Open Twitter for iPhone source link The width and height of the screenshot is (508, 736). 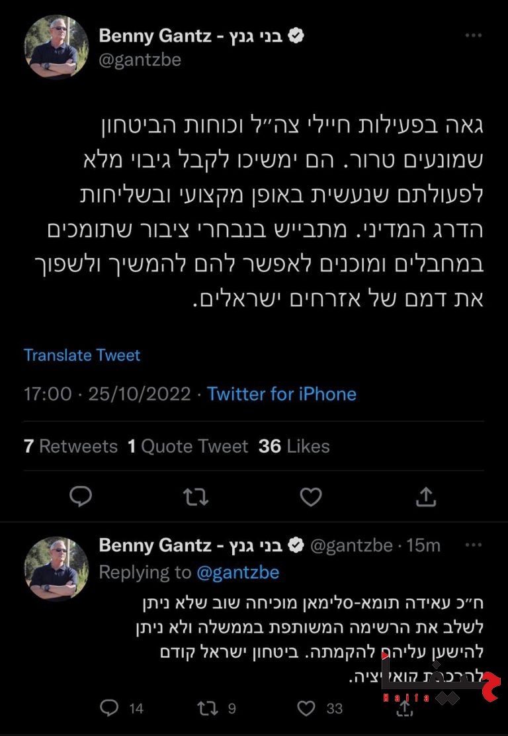[x=282, y=394]
